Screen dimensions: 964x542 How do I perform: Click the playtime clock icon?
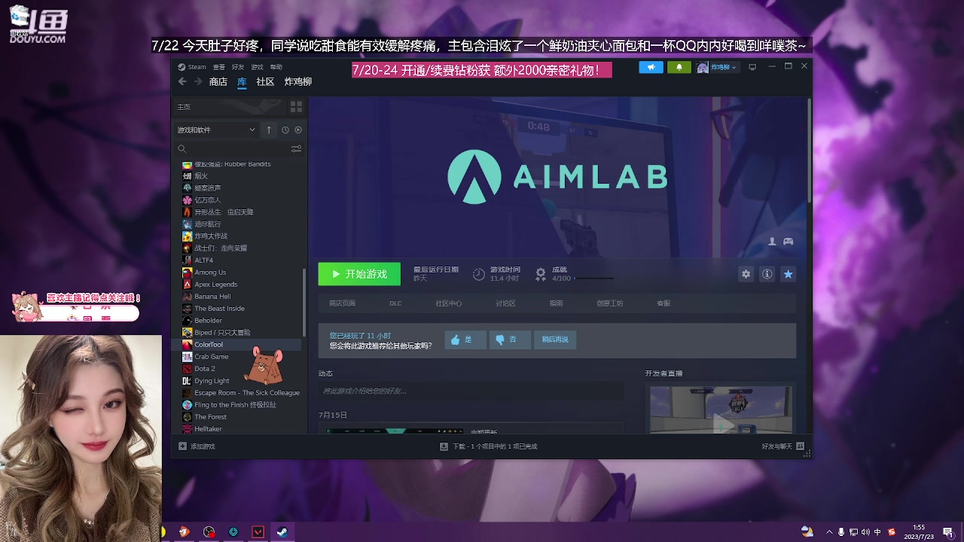tap(479, 274)
